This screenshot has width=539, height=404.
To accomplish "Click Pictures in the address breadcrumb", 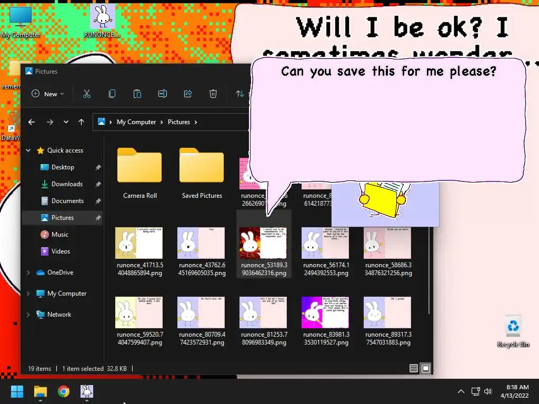I will (x=179, y=122).
